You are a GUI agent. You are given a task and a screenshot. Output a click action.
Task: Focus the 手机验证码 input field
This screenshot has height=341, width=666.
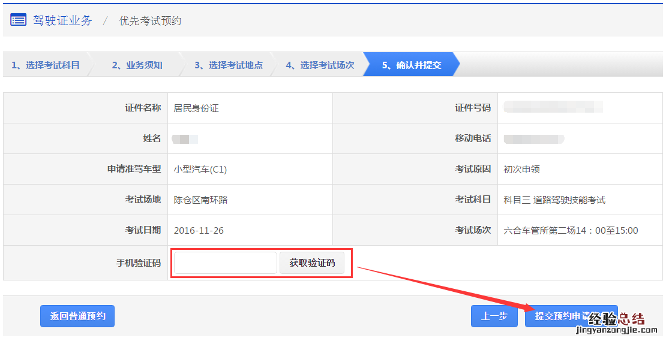coord(225,263)
